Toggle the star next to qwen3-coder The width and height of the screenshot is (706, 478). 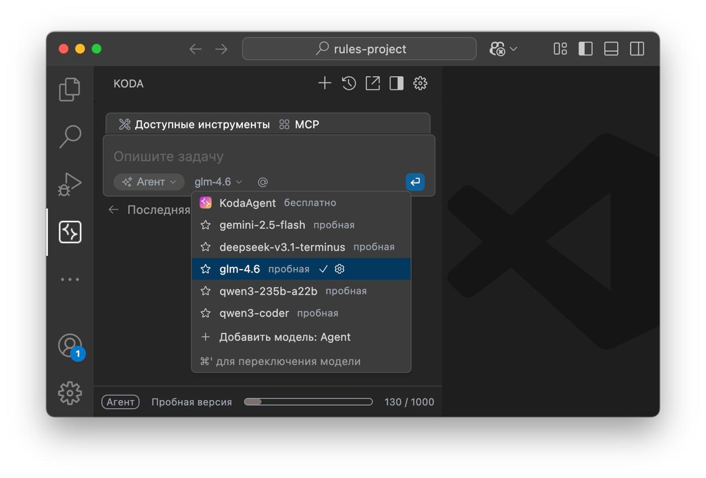206,313
